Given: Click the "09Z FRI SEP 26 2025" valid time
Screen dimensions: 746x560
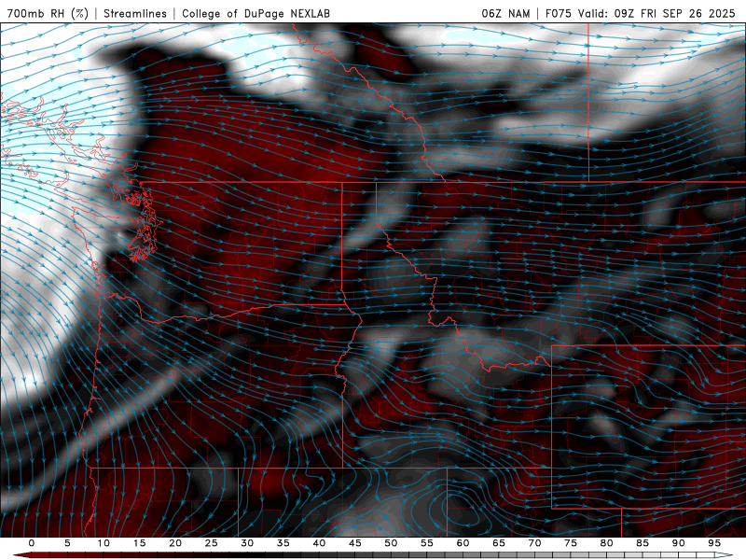Looking at the screenshot, I should [x=674, y=13].
